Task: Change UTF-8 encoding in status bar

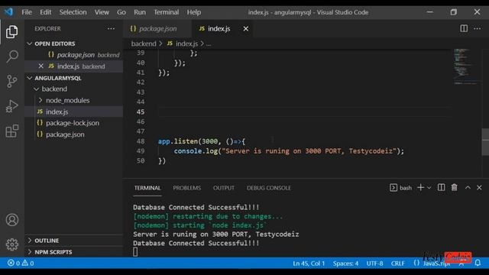Action: [374, 264]
